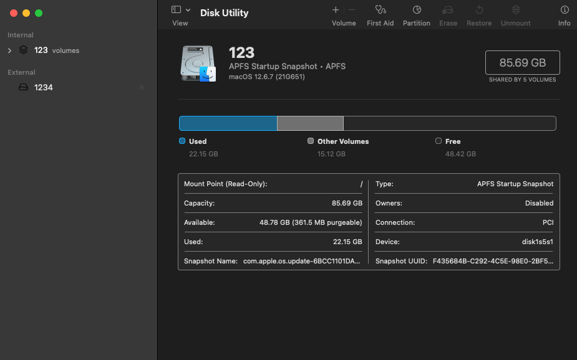Click the Owners value 'Disabled'
This screenshot has height=360, width=577.
pyautogui.click(x=539, y=203)
